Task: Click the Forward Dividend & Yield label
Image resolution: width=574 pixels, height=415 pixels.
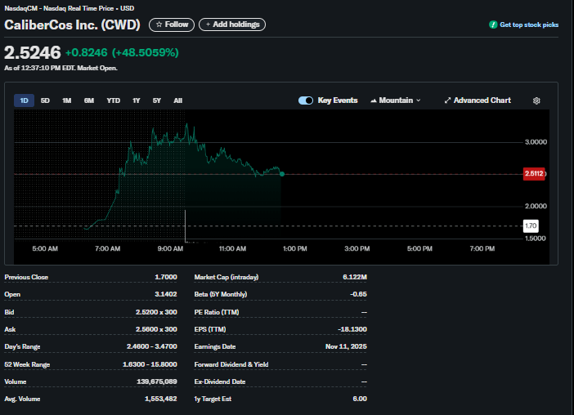Action: click(231, 364)
